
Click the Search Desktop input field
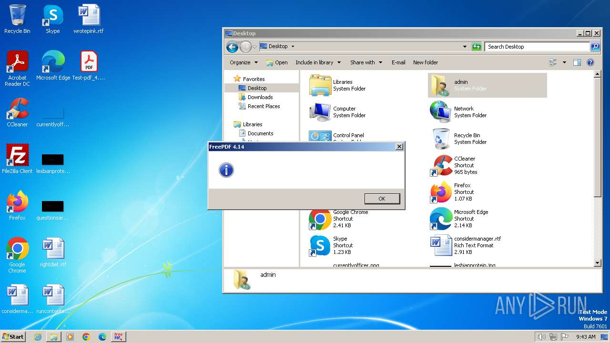[537, 47]
